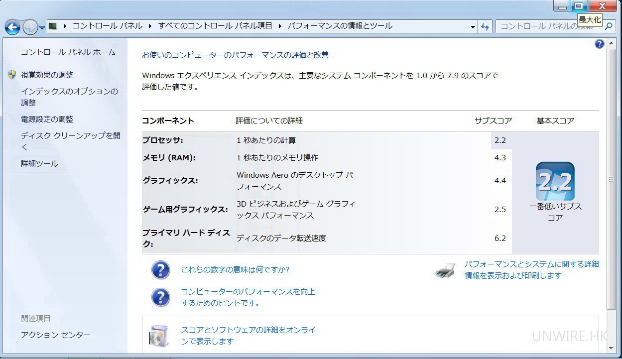Click the 2.2 base score badge
The height and width of the screenshot is (359, 622).
(555, 182)
